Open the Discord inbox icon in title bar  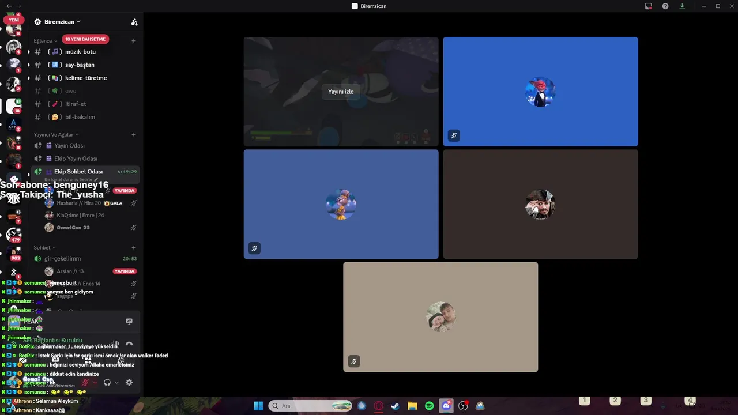click(648, 6)
